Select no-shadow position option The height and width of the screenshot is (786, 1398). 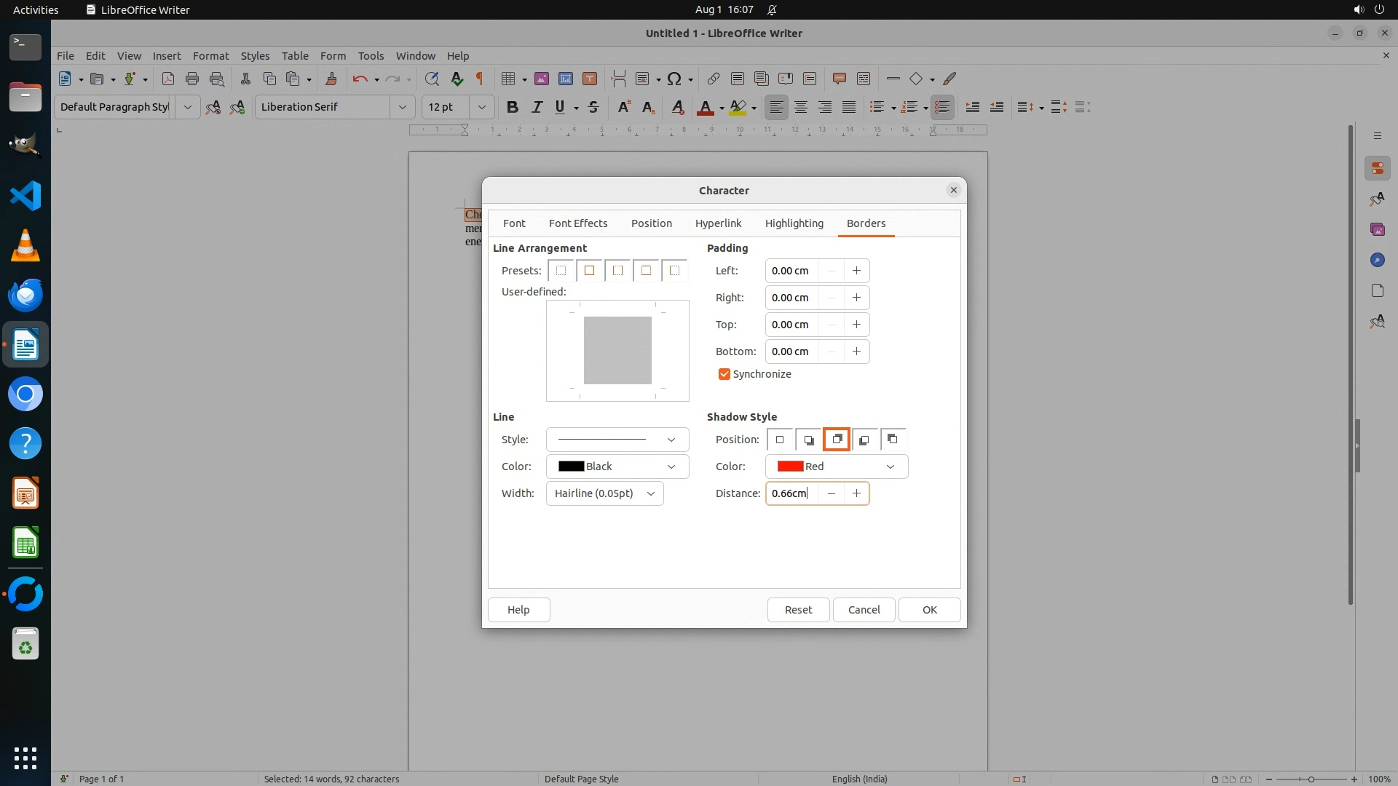click(780, 440)
